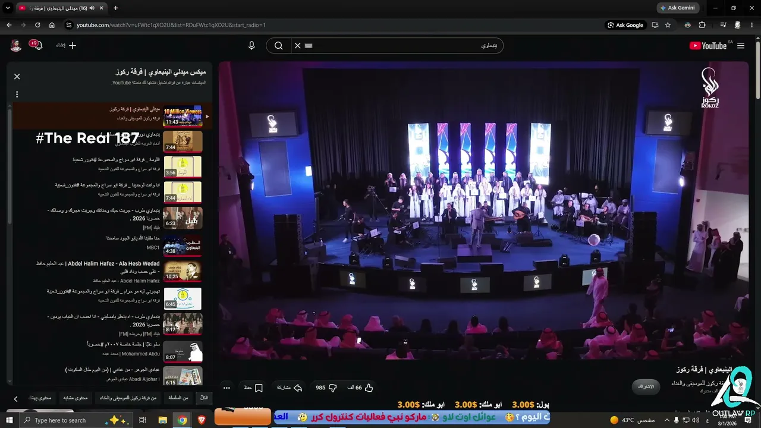Image resolution: width=761 pixels, height=428 pixels.
Task: Open the playlist three-dot options menu
Action: 17,94
